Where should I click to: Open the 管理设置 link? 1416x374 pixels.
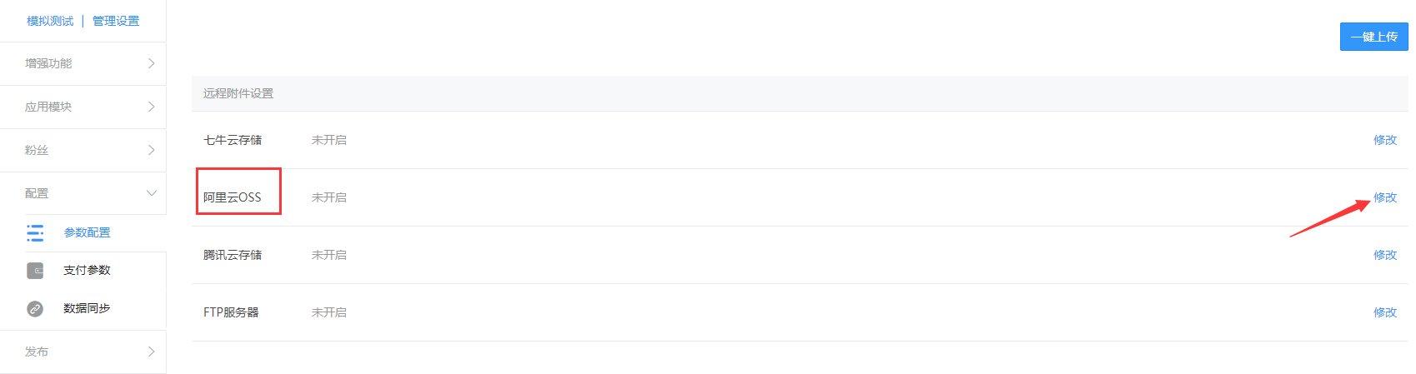116,21
